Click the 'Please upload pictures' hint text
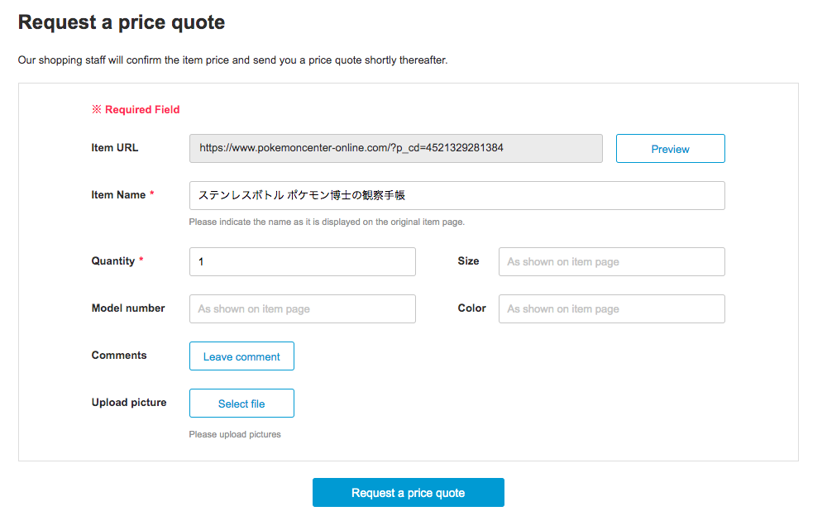 click(x=235, y=434)
